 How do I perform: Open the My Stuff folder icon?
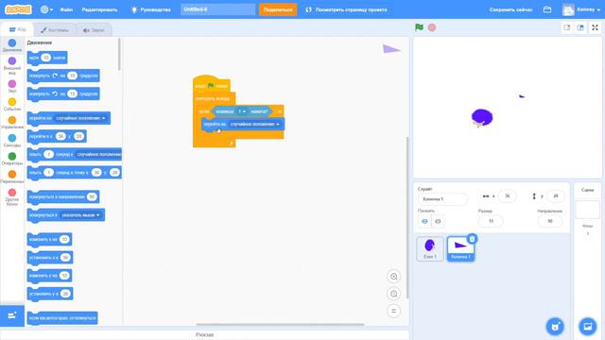tap(547, 9)
